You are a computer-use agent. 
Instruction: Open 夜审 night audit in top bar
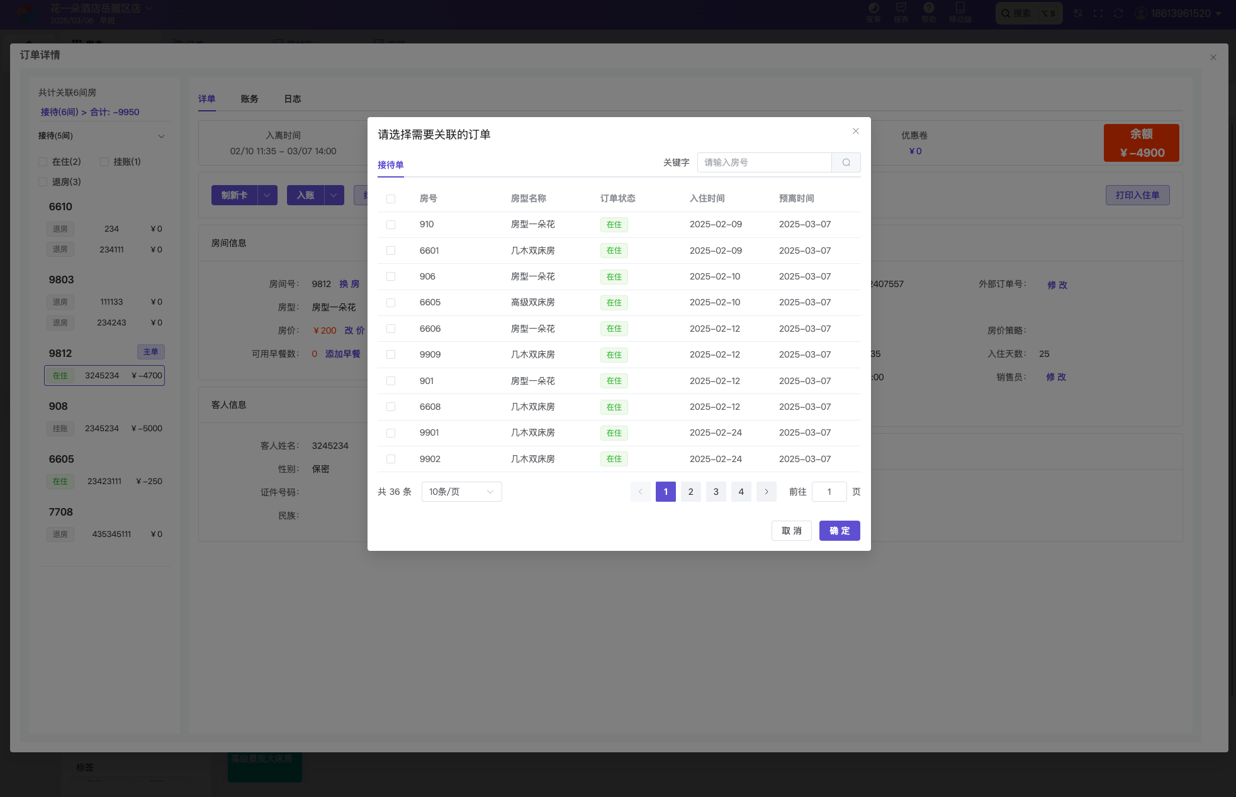(874, 13)
